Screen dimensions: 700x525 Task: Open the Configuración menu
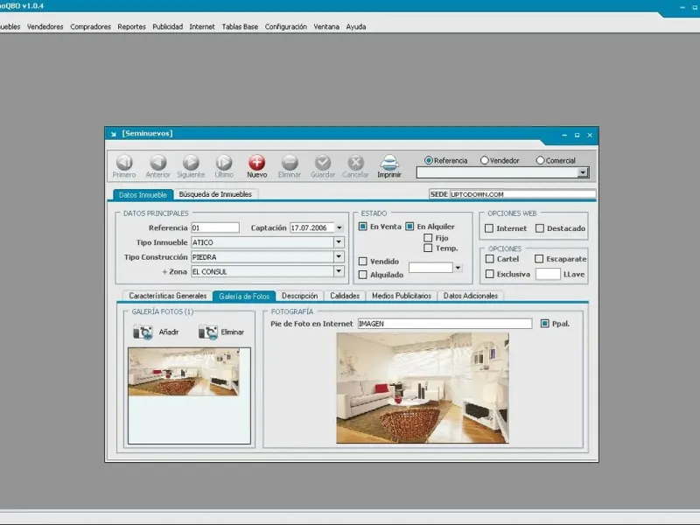click(x=286, y=27)
